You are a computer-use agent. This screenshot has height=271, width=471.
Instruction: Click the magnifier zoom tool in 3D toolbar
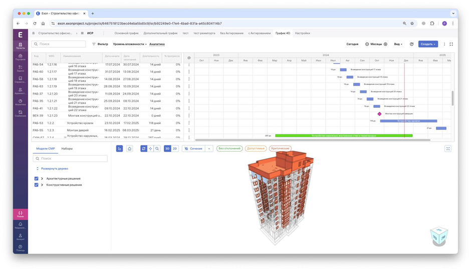point(157,149)
